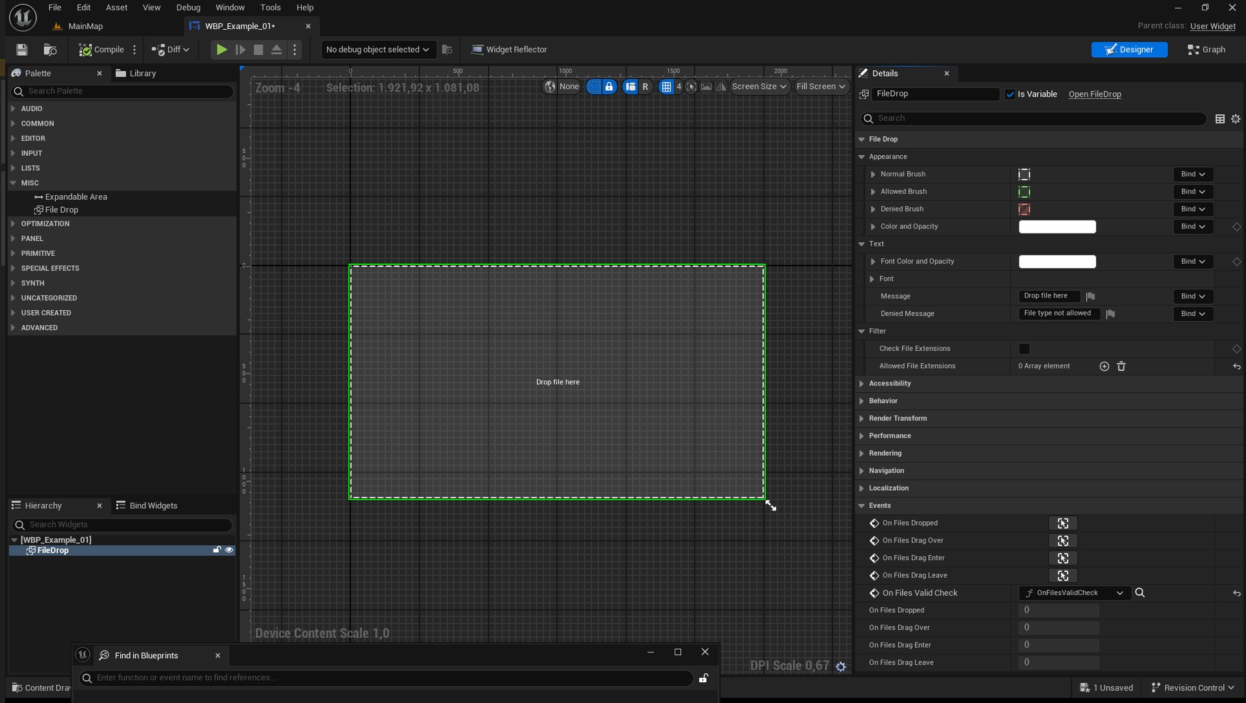Expand the AUDIO palette category
This screenshot has width=1246, height=703.
click(x=13, y=108)
